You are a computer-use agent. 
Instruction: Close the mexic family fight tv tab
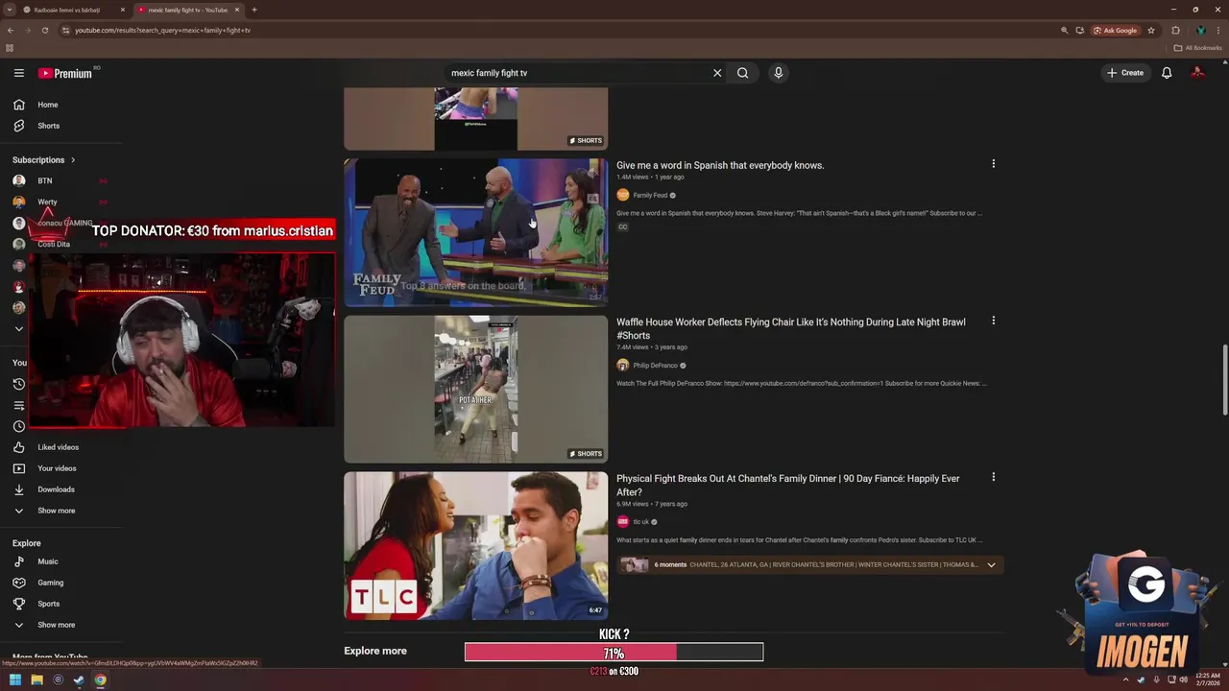236,10
